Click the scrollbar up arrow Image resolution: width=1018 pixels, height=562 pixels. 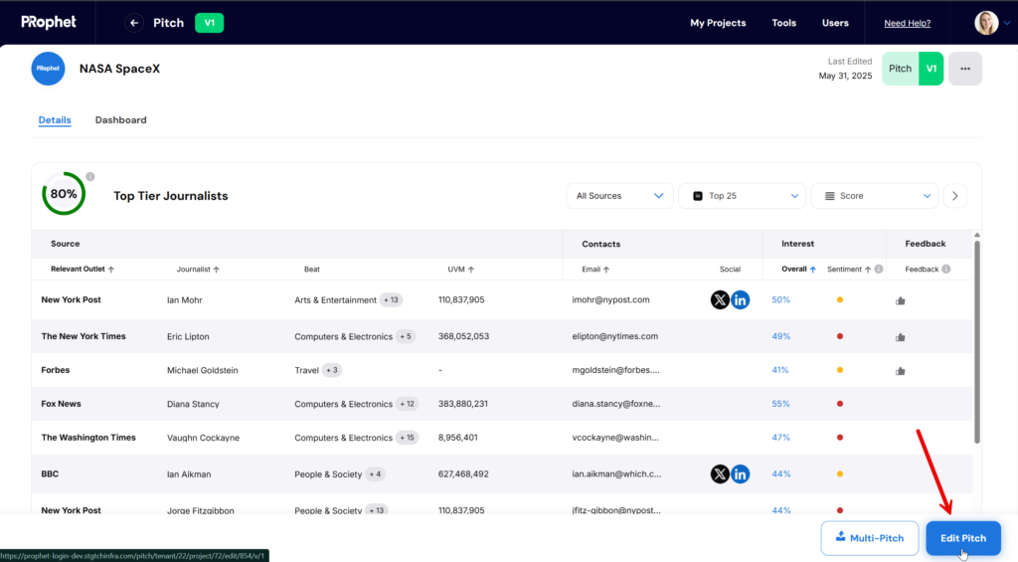tap(977, 235)
